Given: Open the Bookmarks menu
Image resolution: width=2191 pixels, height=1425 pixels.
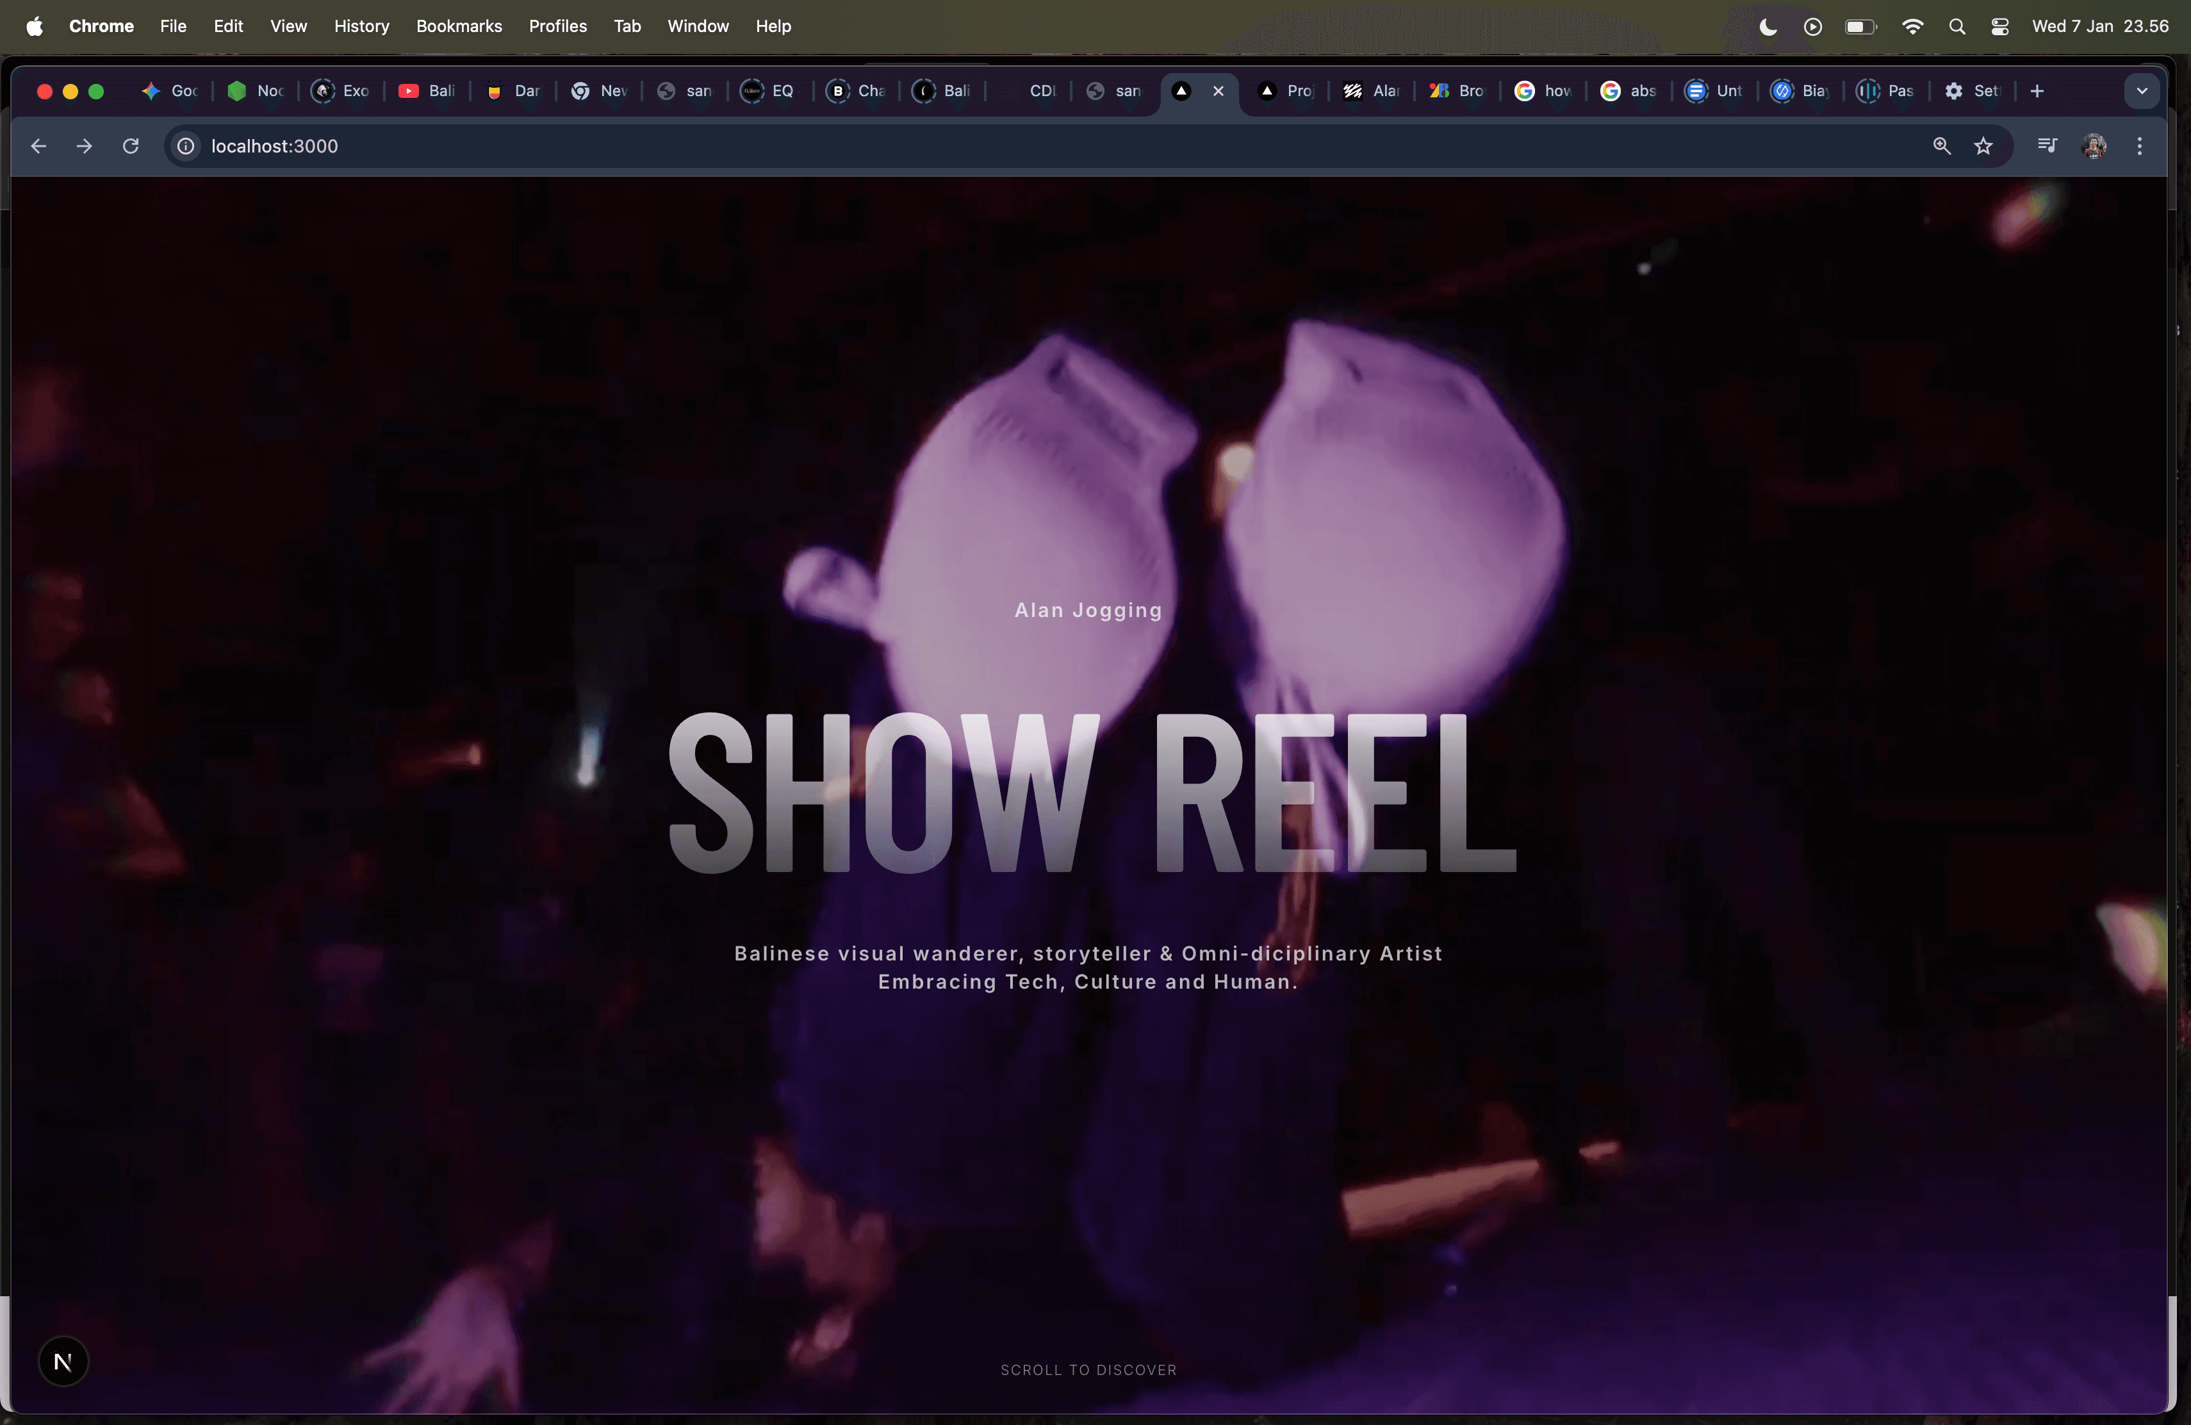Looking at the screenshot, I should [459, 27].
